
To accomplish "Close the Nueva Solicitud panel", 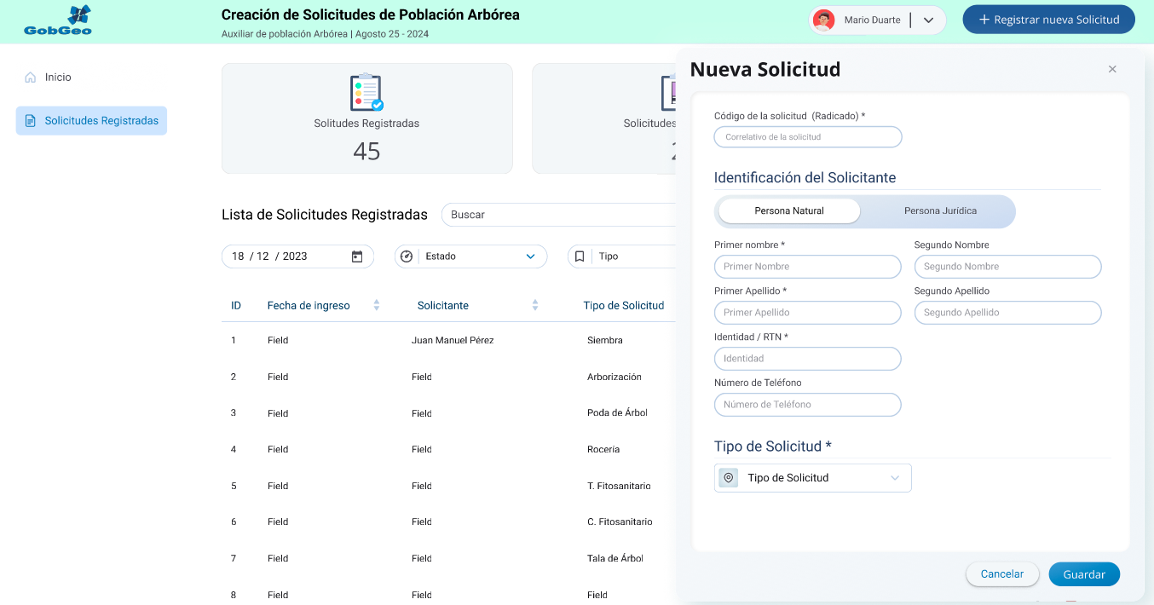I will [1112, 70].
